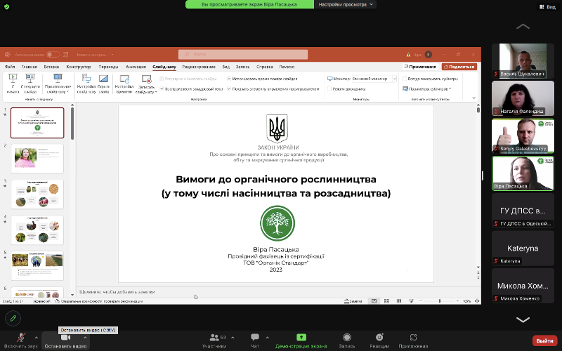The height and width of the screenshot is (351, 562).
Task: Click Скрыть слайд hide slide icon
Action: (103, 78)
